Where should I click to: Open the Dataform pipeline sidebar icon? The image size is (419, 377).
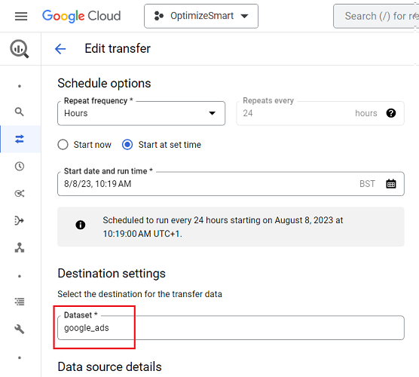(20, 221)
